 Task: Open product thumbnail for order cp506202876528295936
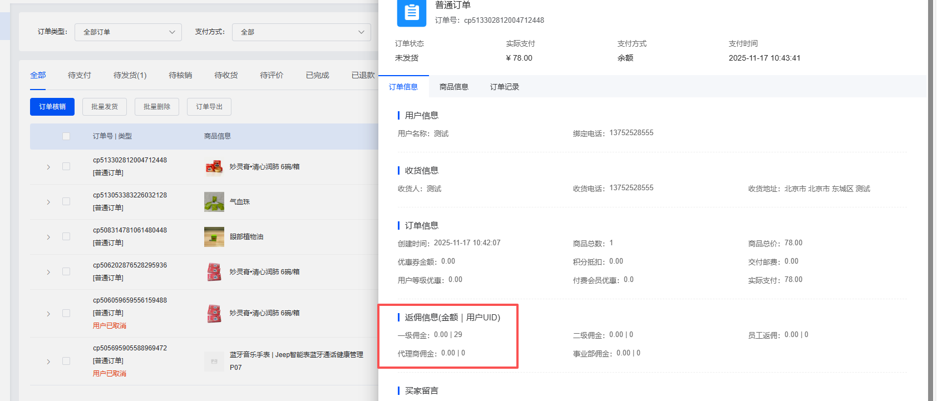click(214, 272)
